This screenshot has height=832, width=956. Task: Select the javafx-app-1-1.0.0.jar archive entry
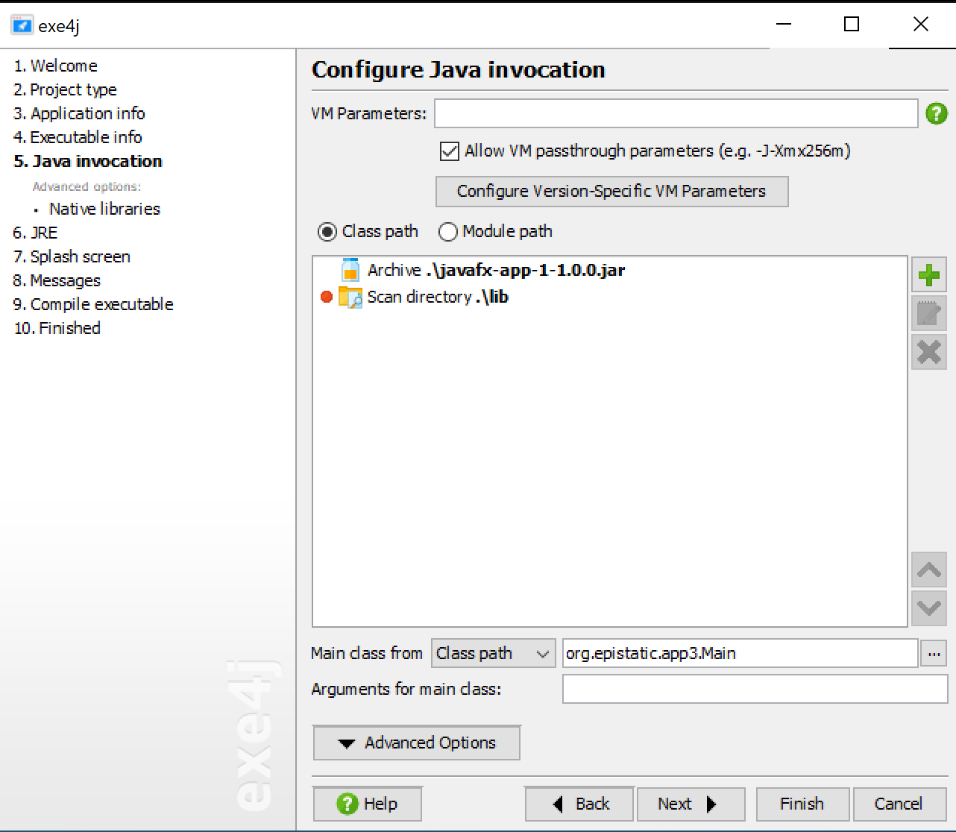pos(495,270)
